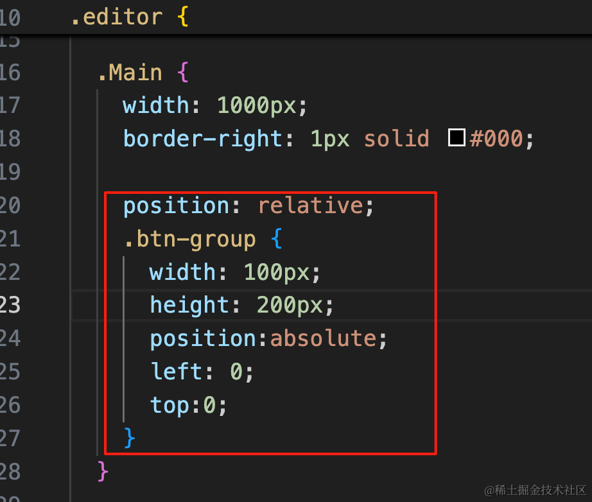The width and height of the screenshot is (592, 502).
Task: Click line number 23 in gutter
Action: tap(10, 305)
